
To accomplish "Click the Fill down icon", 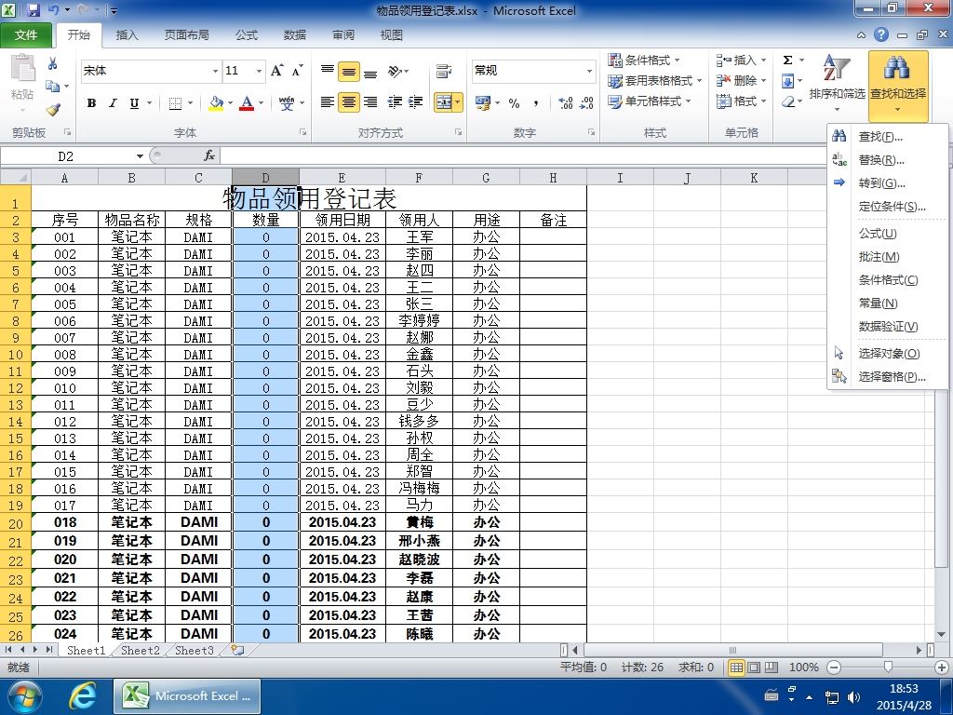I will click(x=787, y=81).
